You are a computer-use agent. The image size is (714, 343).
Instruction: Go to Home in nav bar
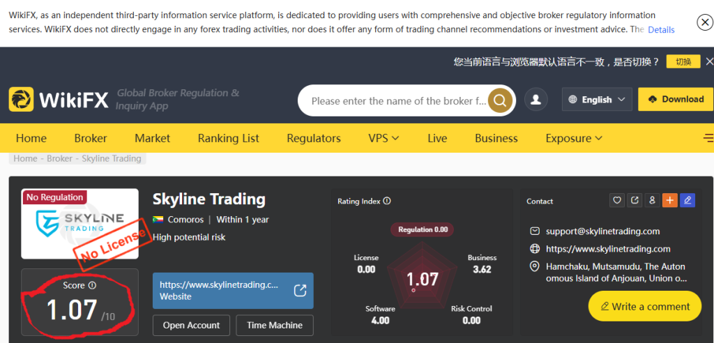pos(31,139)
